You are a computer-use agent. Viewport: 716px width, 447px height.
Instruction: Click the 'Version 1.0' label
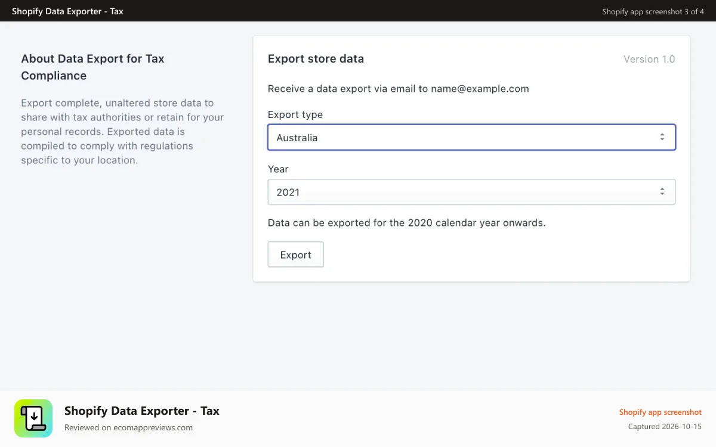click(x=649, y=59)
